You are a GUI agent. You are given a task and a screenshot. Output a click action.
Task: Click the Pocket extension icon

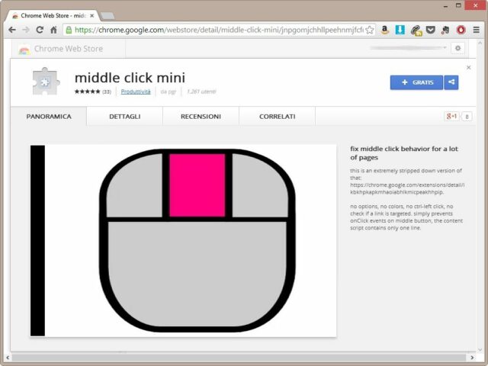431,30
